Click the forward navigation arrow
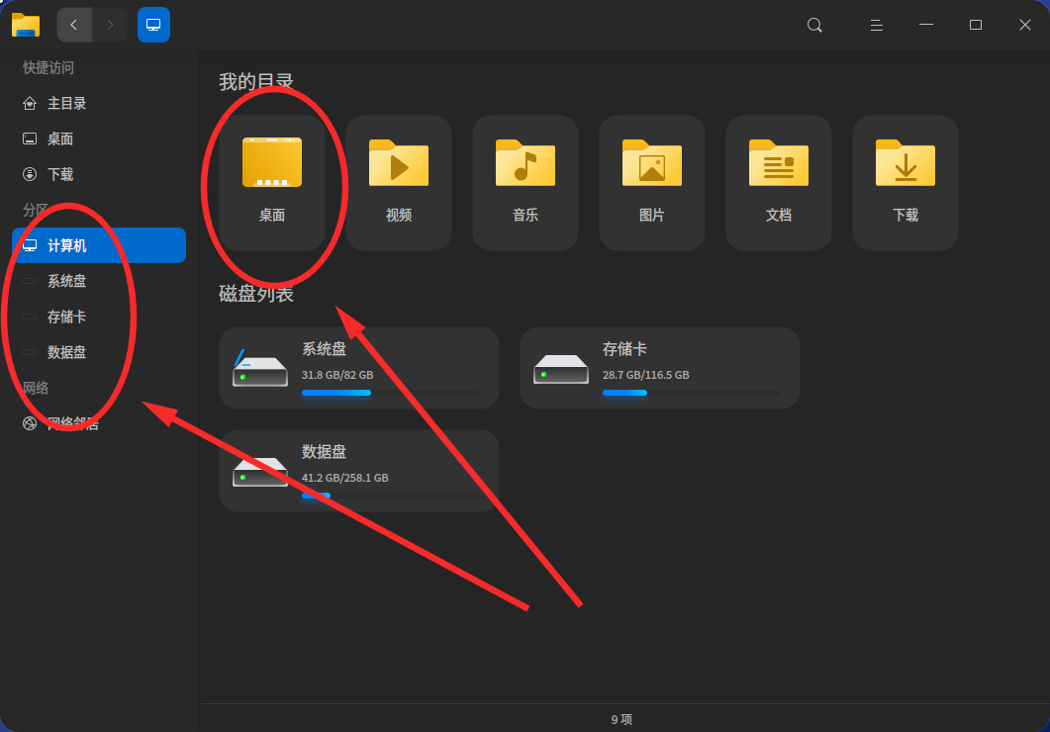Viewport: 1050px width, 732px height. point(110,25)
